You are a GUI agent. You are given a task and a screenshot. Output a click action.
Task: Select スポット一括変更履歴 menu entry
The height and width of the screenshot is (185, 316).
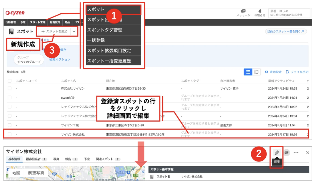point(114,61)
